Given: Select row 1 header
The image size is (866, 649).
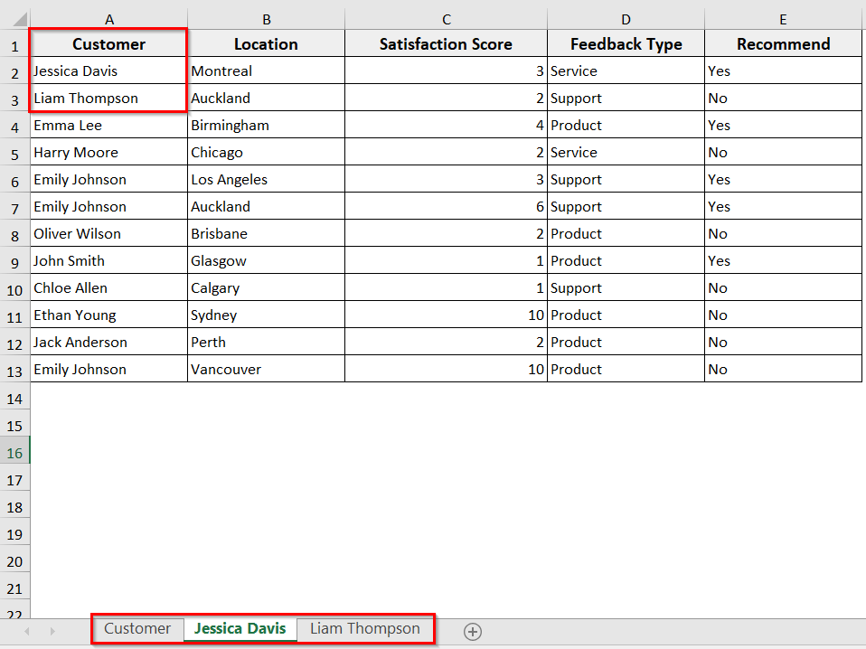Looking at the screenshot, I should click(x=14, y=43).
